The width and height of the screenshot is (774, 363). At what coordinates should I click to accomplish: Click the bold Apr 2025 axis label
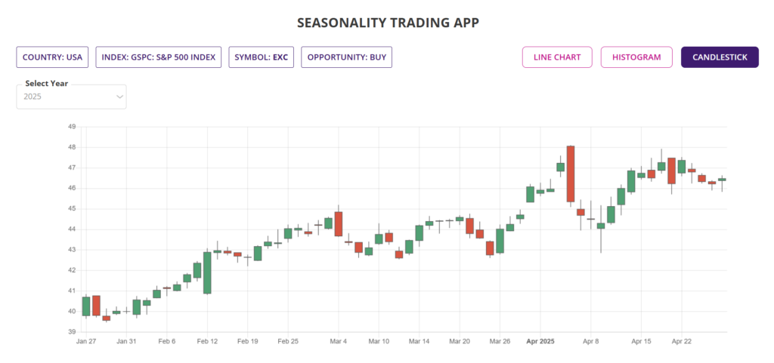540,342
